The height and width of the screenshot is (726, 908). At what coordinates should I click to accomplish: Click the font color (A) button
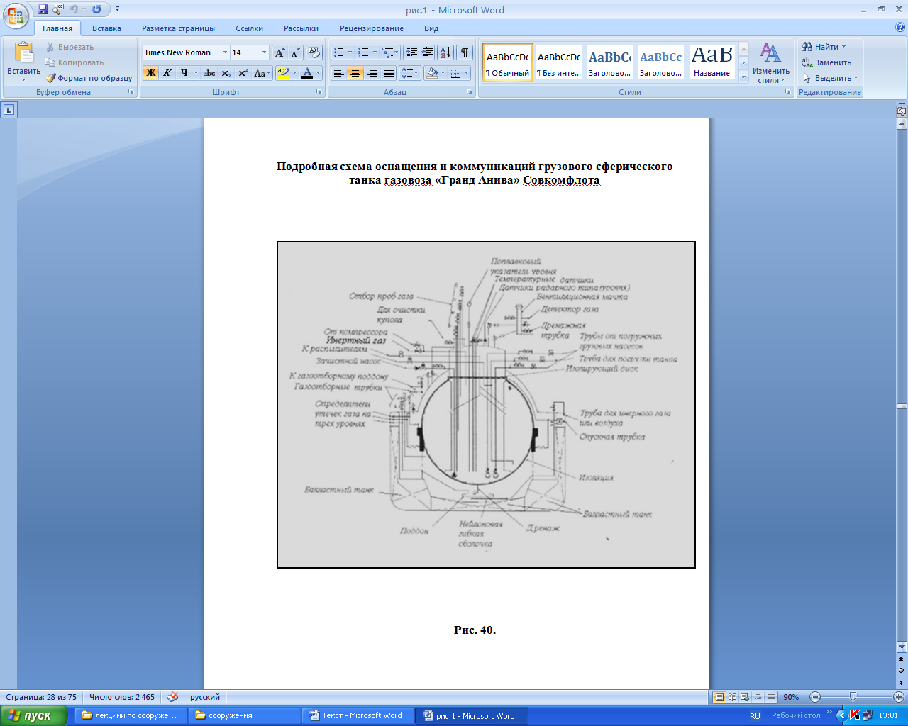click(x=306, y=73)
